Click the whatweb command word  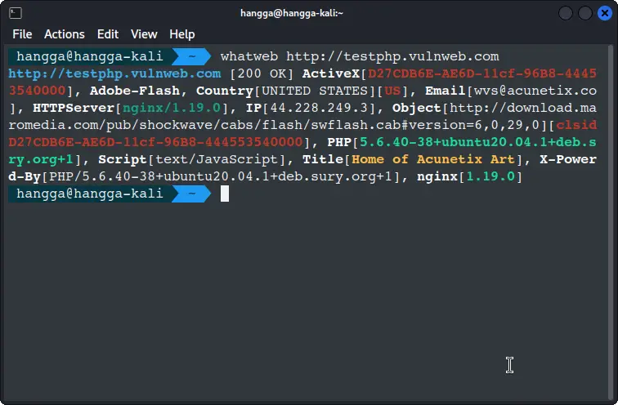coord(249,56)
